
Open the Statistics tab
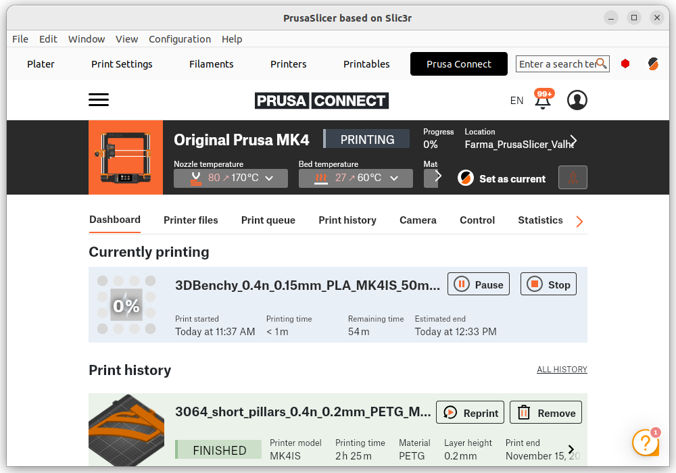tap(540, 220)
